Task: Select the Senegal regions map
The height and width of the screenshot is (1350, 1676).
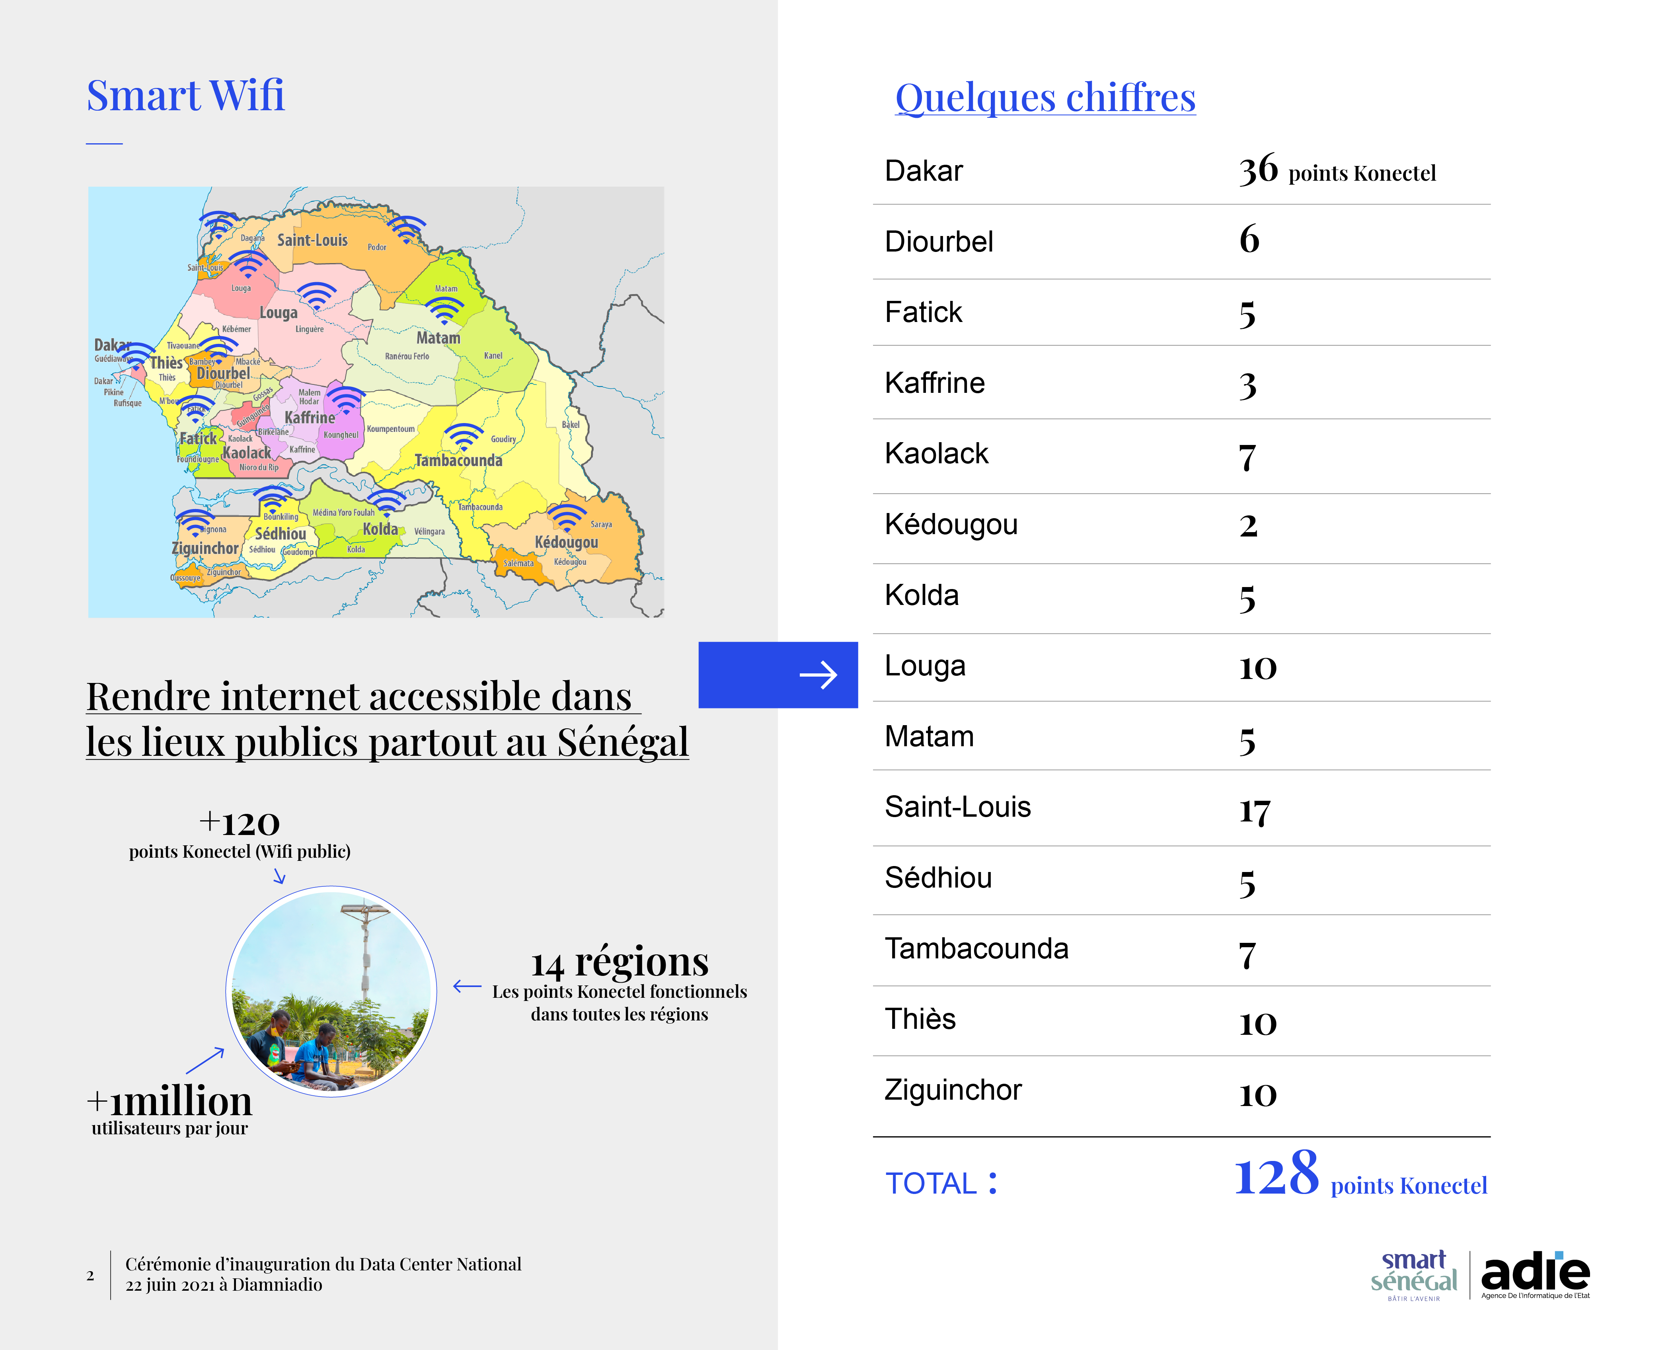Action: click(376, 402)
